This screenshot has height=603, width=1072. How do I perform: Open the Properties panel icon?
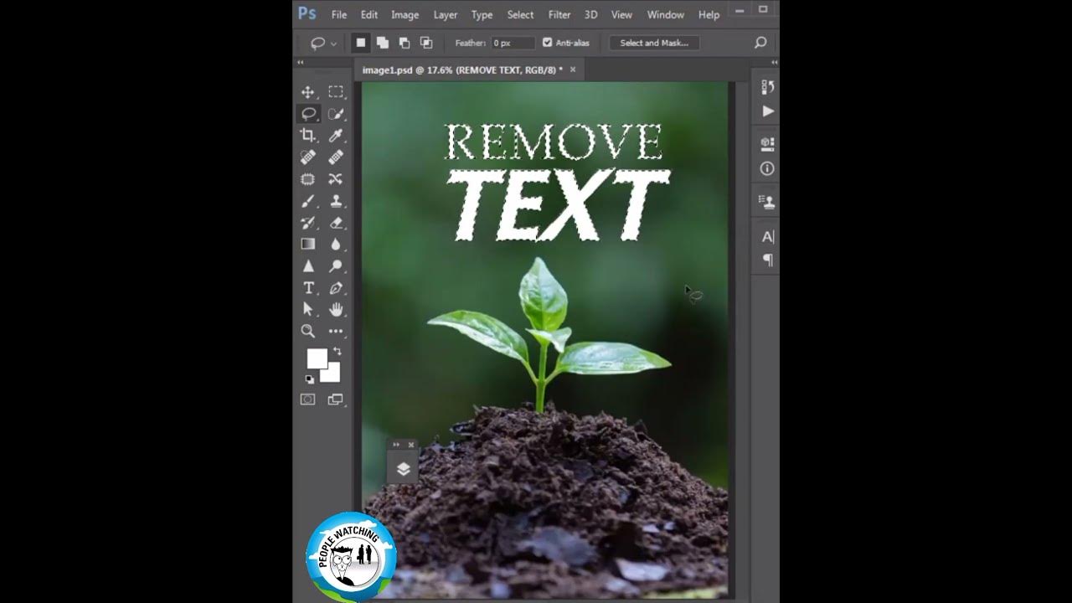[767, 144]
